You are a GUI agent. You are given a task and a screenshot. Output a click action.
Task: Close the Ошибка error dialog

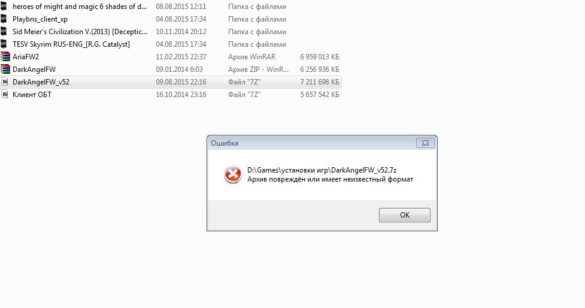(425, 143)
